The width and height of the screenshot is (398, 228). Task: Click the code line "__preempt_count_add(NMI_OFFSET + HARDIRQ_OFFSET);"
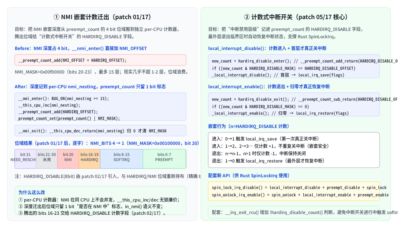pos(73,60)
